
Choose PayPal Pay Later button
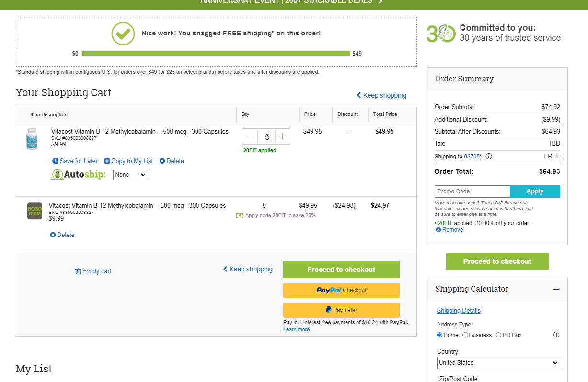click(x=341, y=310)
